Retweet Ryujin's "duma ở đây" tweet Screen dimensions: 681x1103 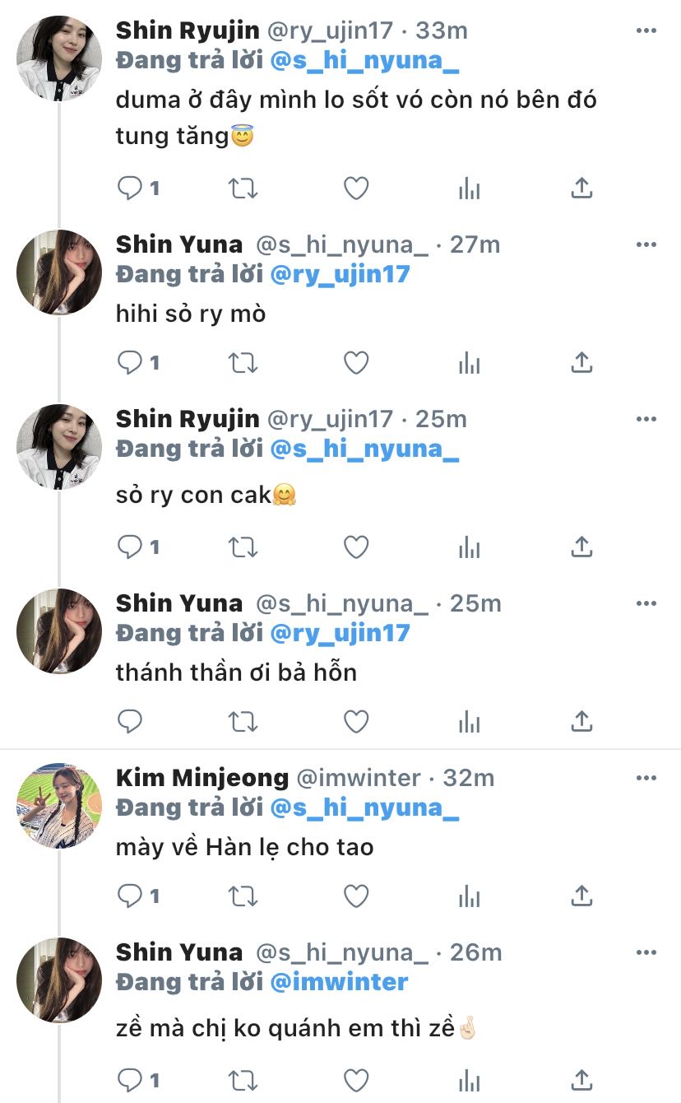[x=243, y=188]
